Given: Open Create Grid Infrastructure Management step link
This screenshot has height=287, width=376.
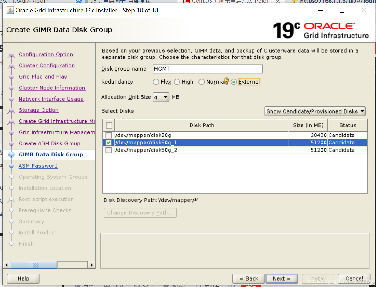Looking at the screenshot, I should (57, 121).
